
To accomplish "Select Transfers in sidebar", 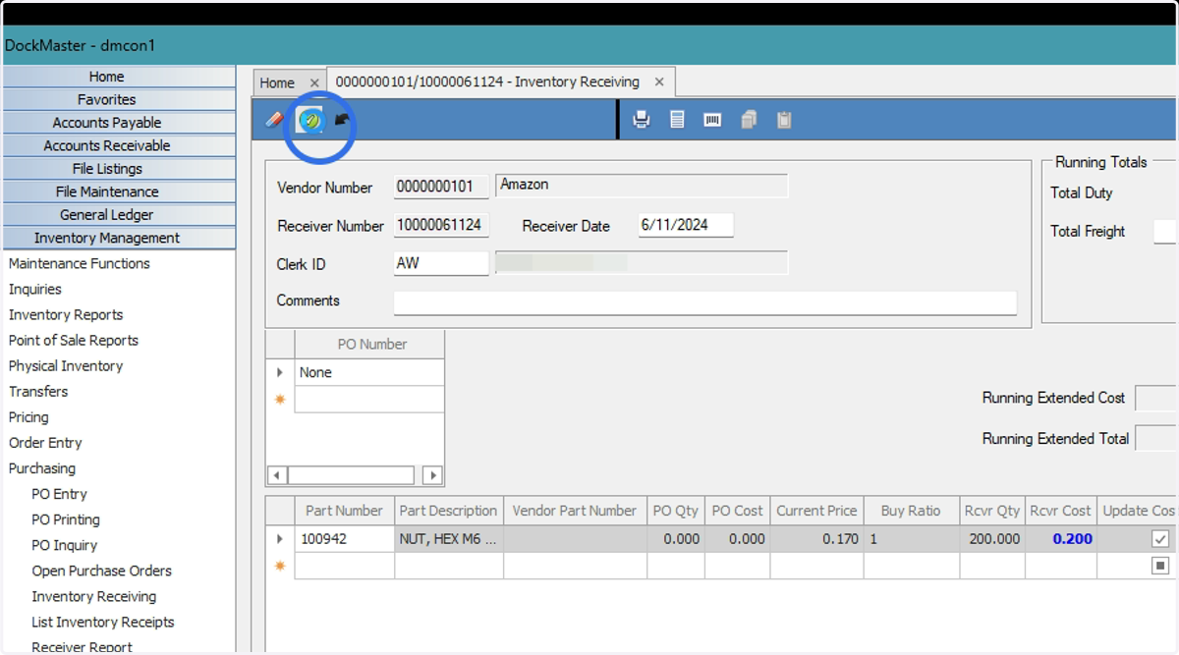I will [38, 392].
